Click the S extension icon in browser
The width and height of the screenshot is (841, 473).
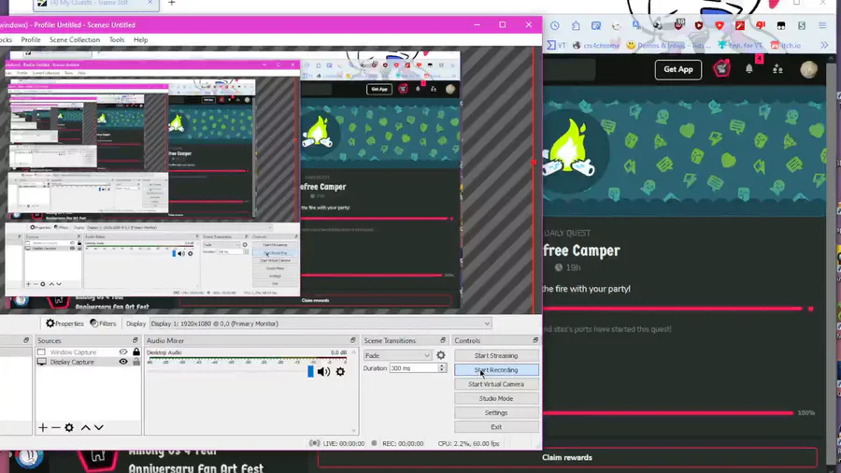click(802, 25)
